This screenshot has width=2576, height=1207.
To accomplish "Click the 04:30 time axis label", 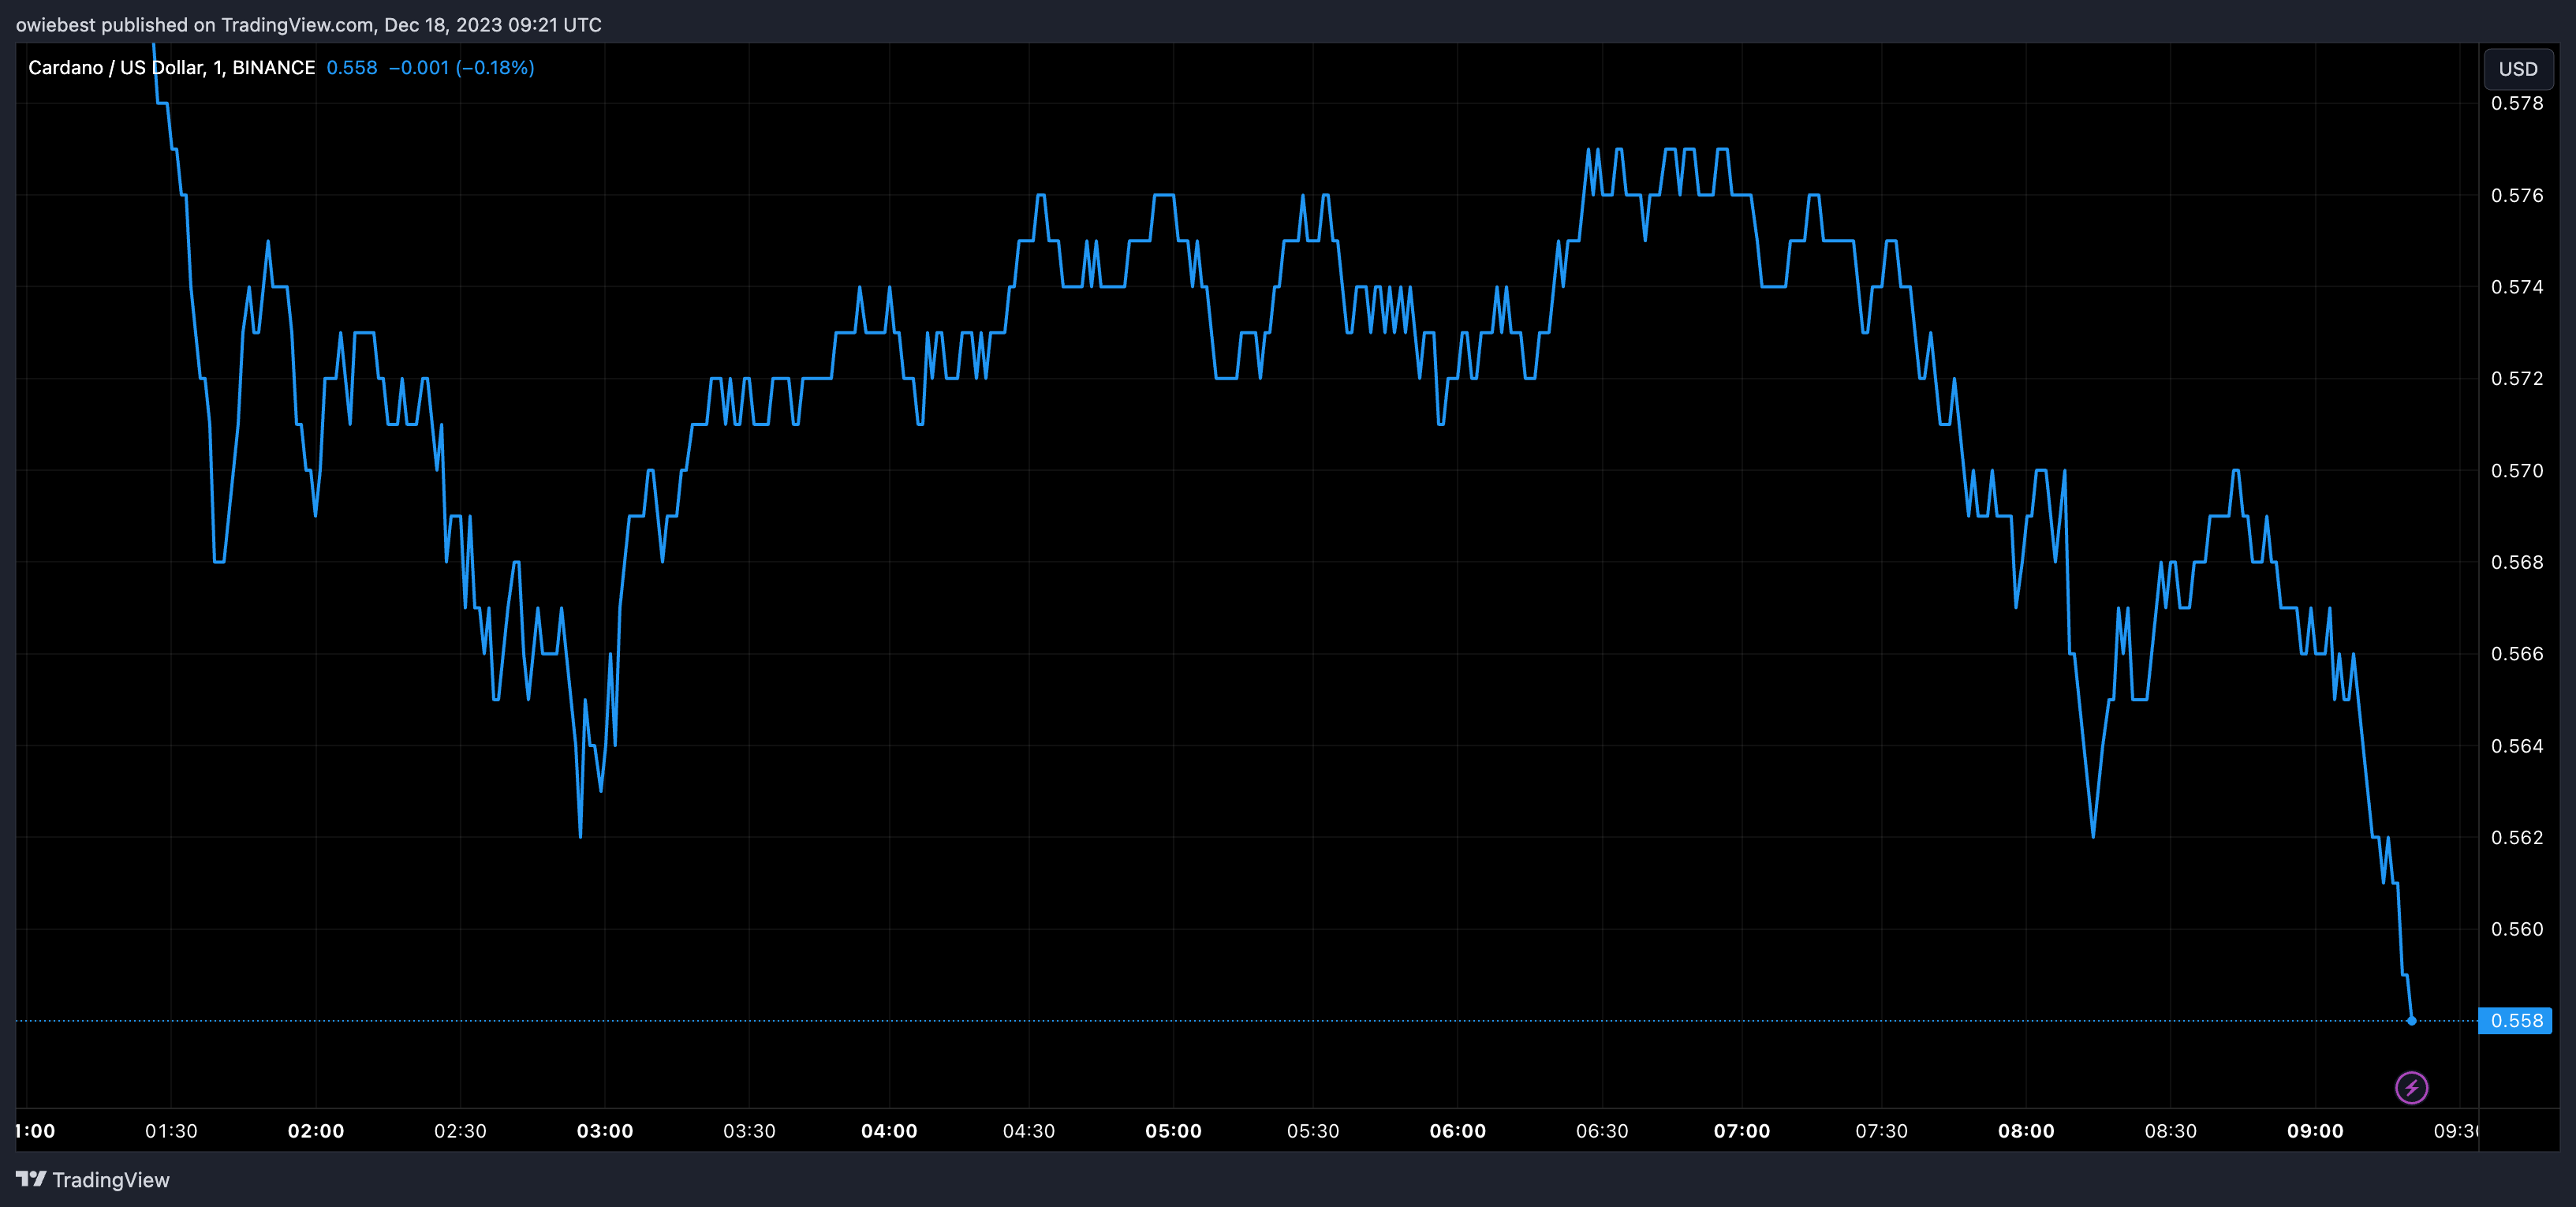I will pos(1028,1131).
